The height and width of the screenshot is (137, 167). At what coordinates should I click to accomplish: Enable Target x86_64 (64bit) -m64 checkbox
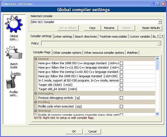[x=121, y=89]
